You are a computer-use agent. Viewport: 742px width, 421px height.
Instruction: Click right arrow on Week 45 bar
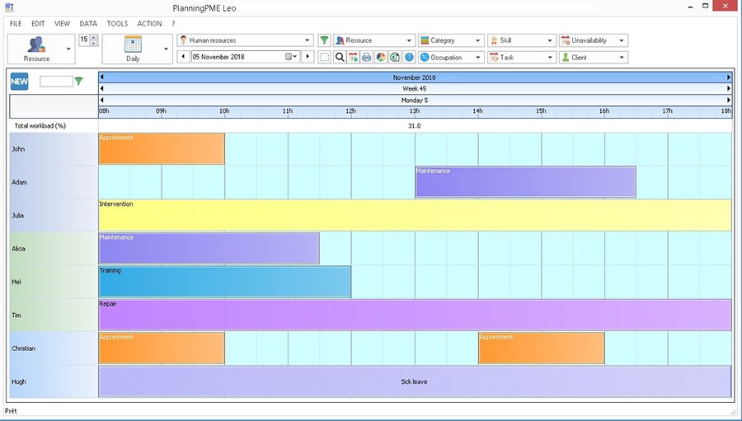click(x=729, y=88)
